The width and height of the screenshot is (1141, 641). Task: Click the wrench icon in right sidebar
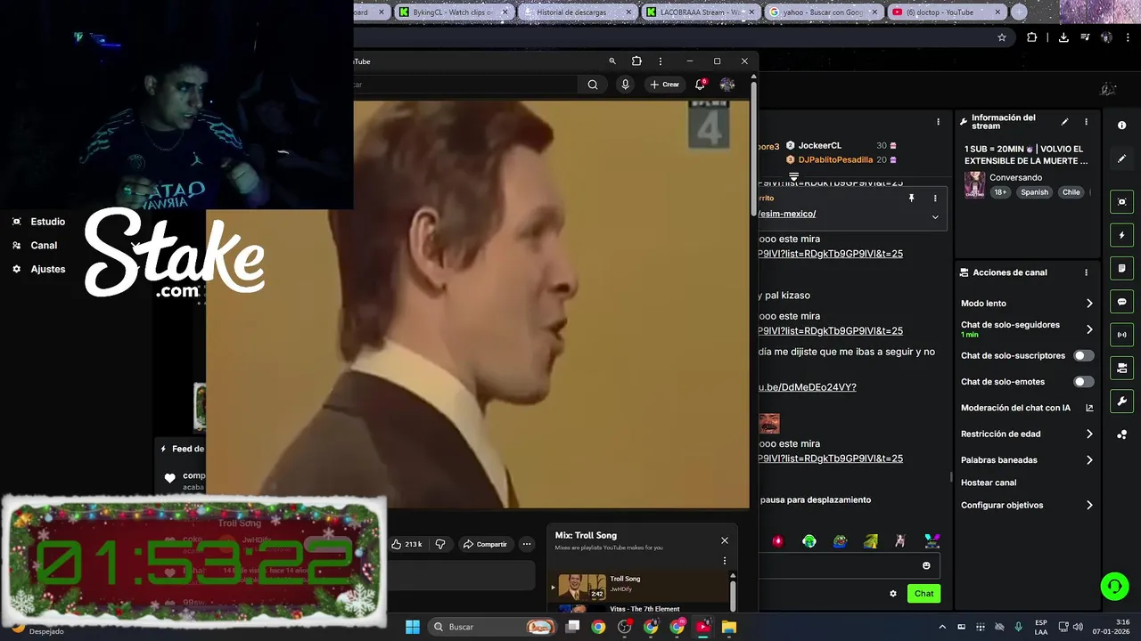(x=1122, y=402)
